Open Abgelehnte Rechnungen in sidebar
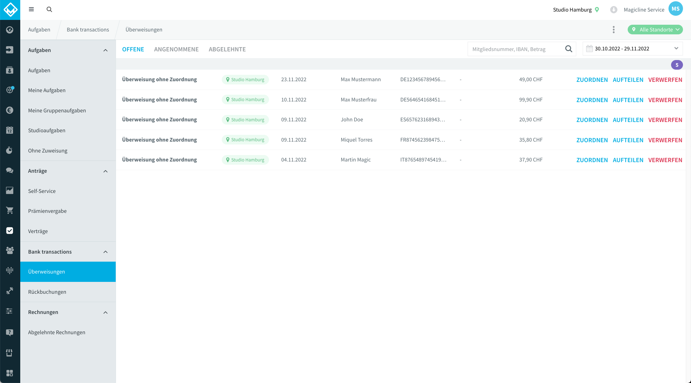691x383 pixels. (68, 332)
